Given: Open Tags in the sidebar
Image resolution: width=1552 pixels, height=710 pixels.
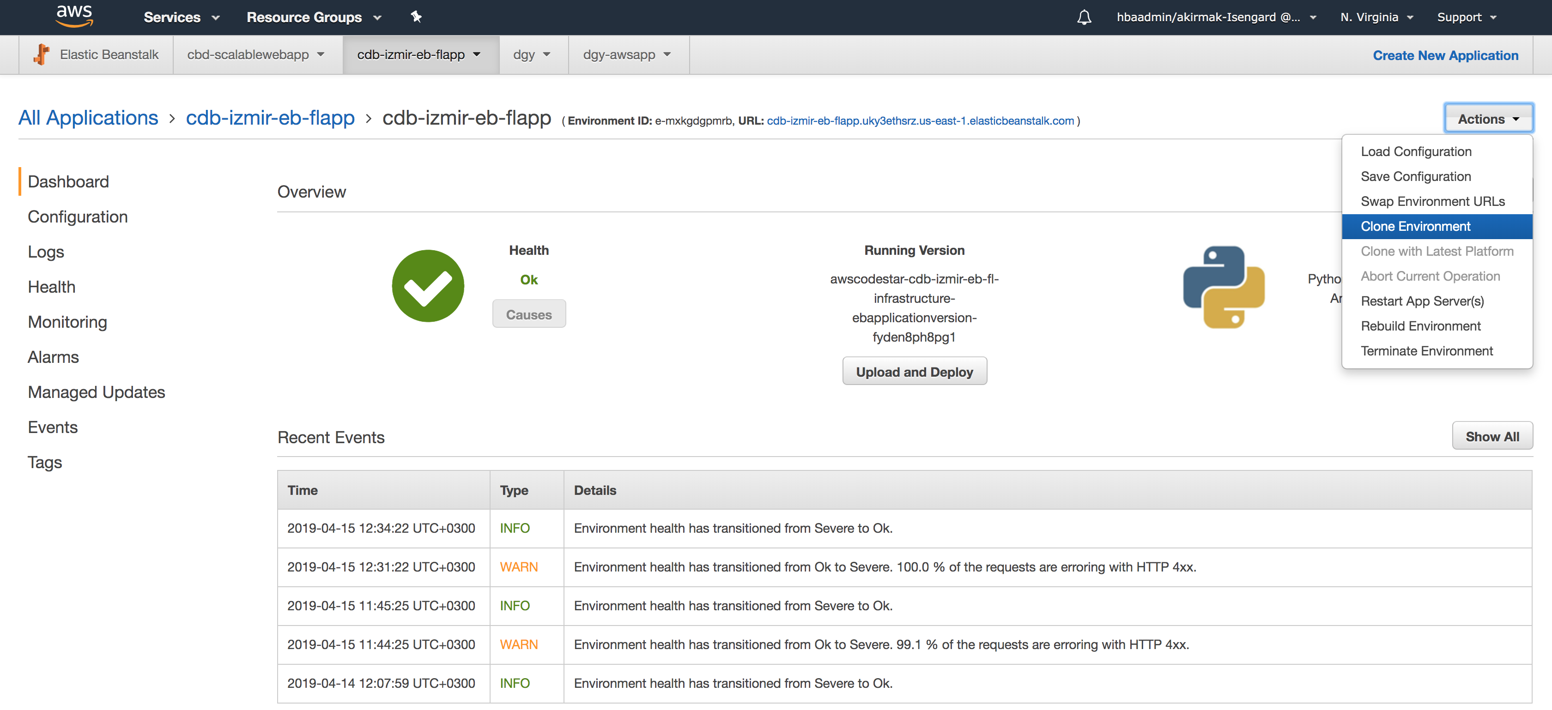Looking at the screenshot, I should point(45,463).
